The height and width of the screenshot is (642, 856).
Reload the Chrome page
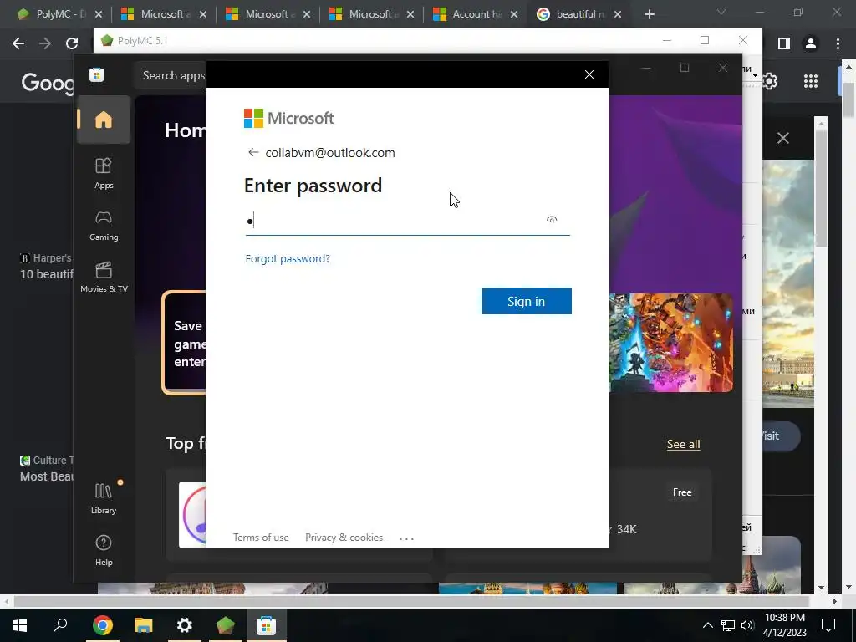click(x=72, y=43)
